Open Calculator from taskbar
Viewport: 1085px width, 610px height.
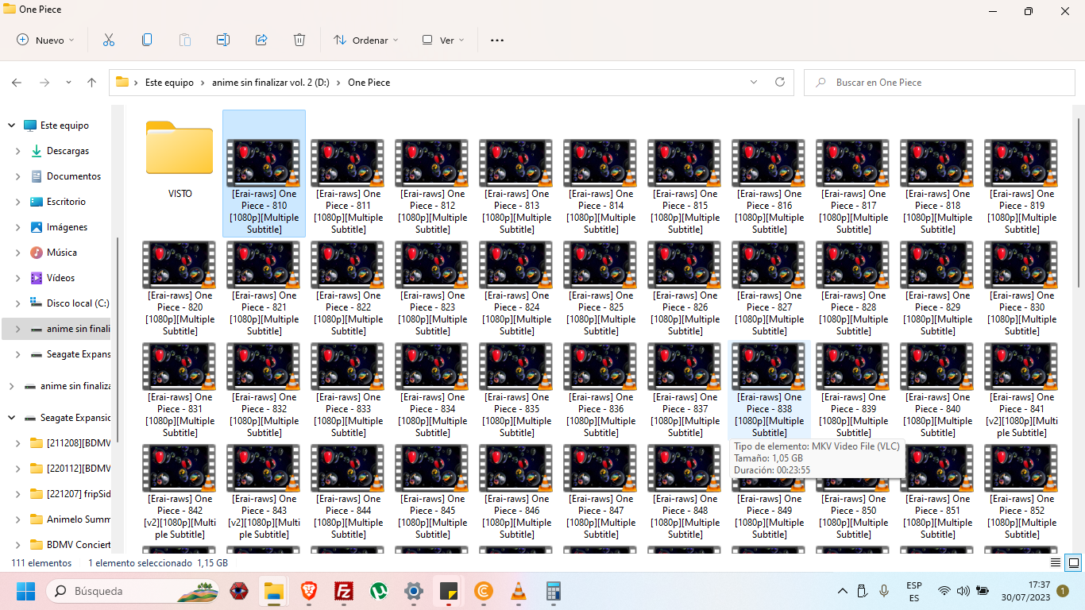[x=553, y=591]
